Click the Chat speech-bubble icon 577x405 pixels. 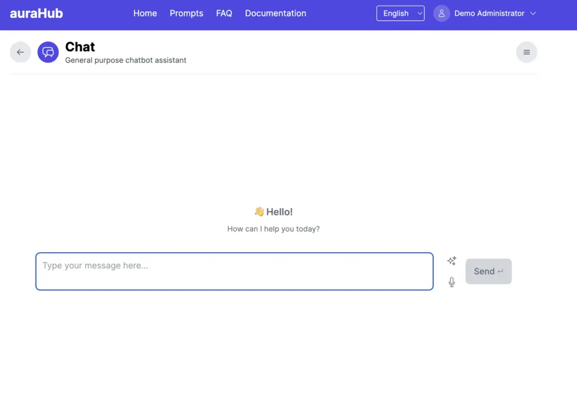[48, 52]
